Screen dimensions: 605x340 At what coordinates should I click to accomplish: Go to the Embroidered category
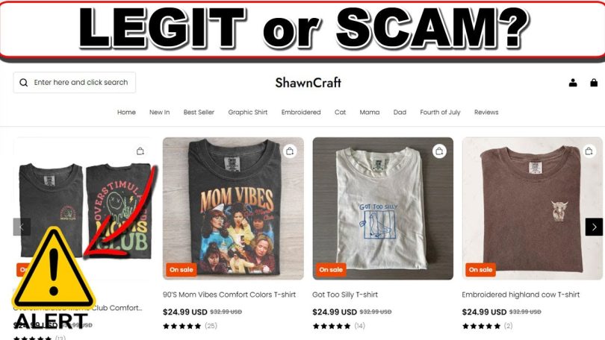pyautogui.click(x=301, y=112)
